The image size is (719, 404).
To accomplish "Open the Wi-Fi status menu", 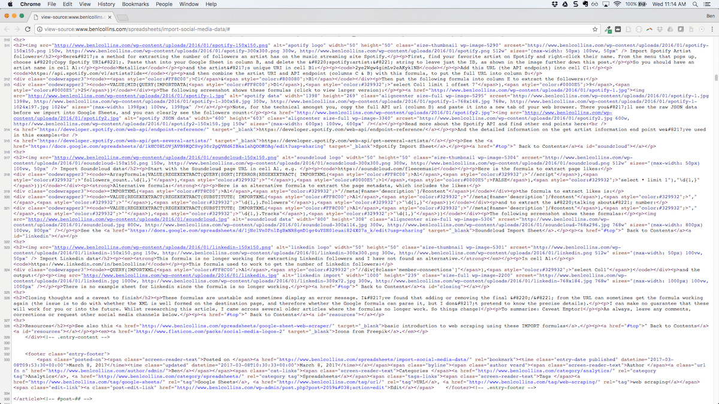I will click(617, 4).
